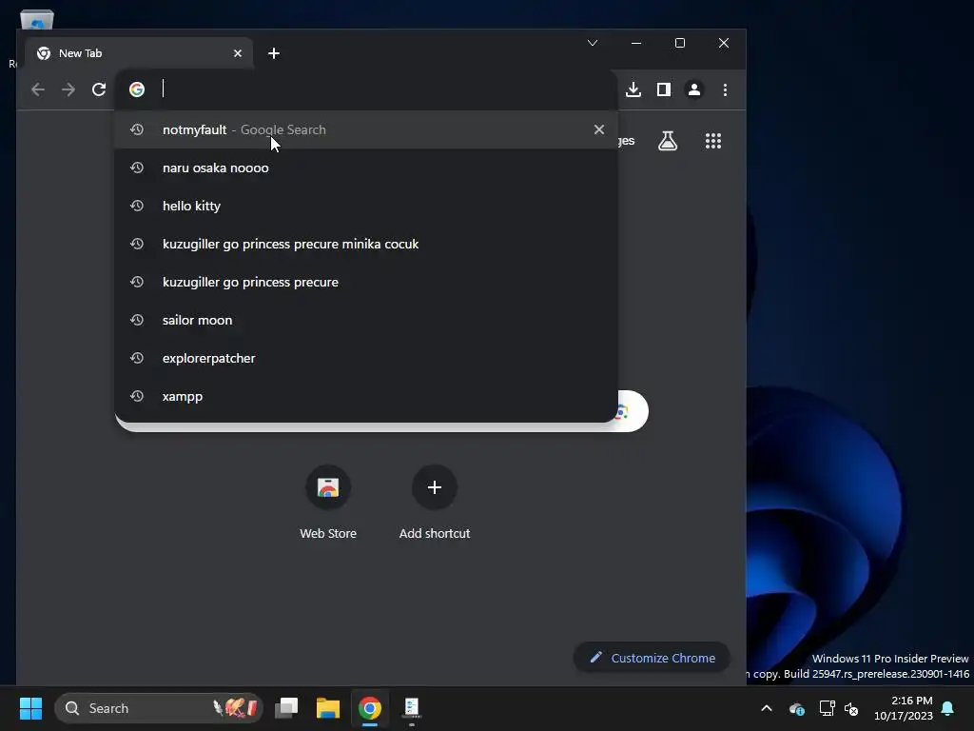The height and width of the screenshot is (731, 974).
Task: Open notifications bell icon
Action: (x=948, y=708)
